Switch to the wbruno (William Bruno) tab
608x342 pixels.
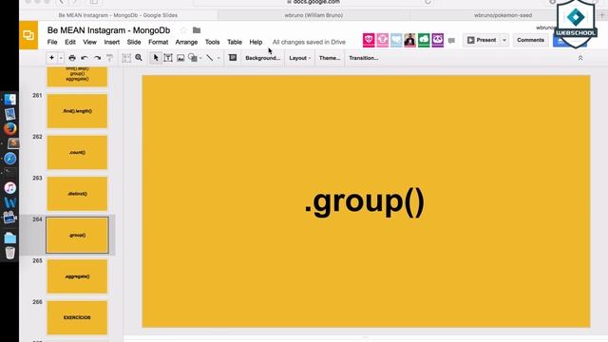(x=313, y=15)
